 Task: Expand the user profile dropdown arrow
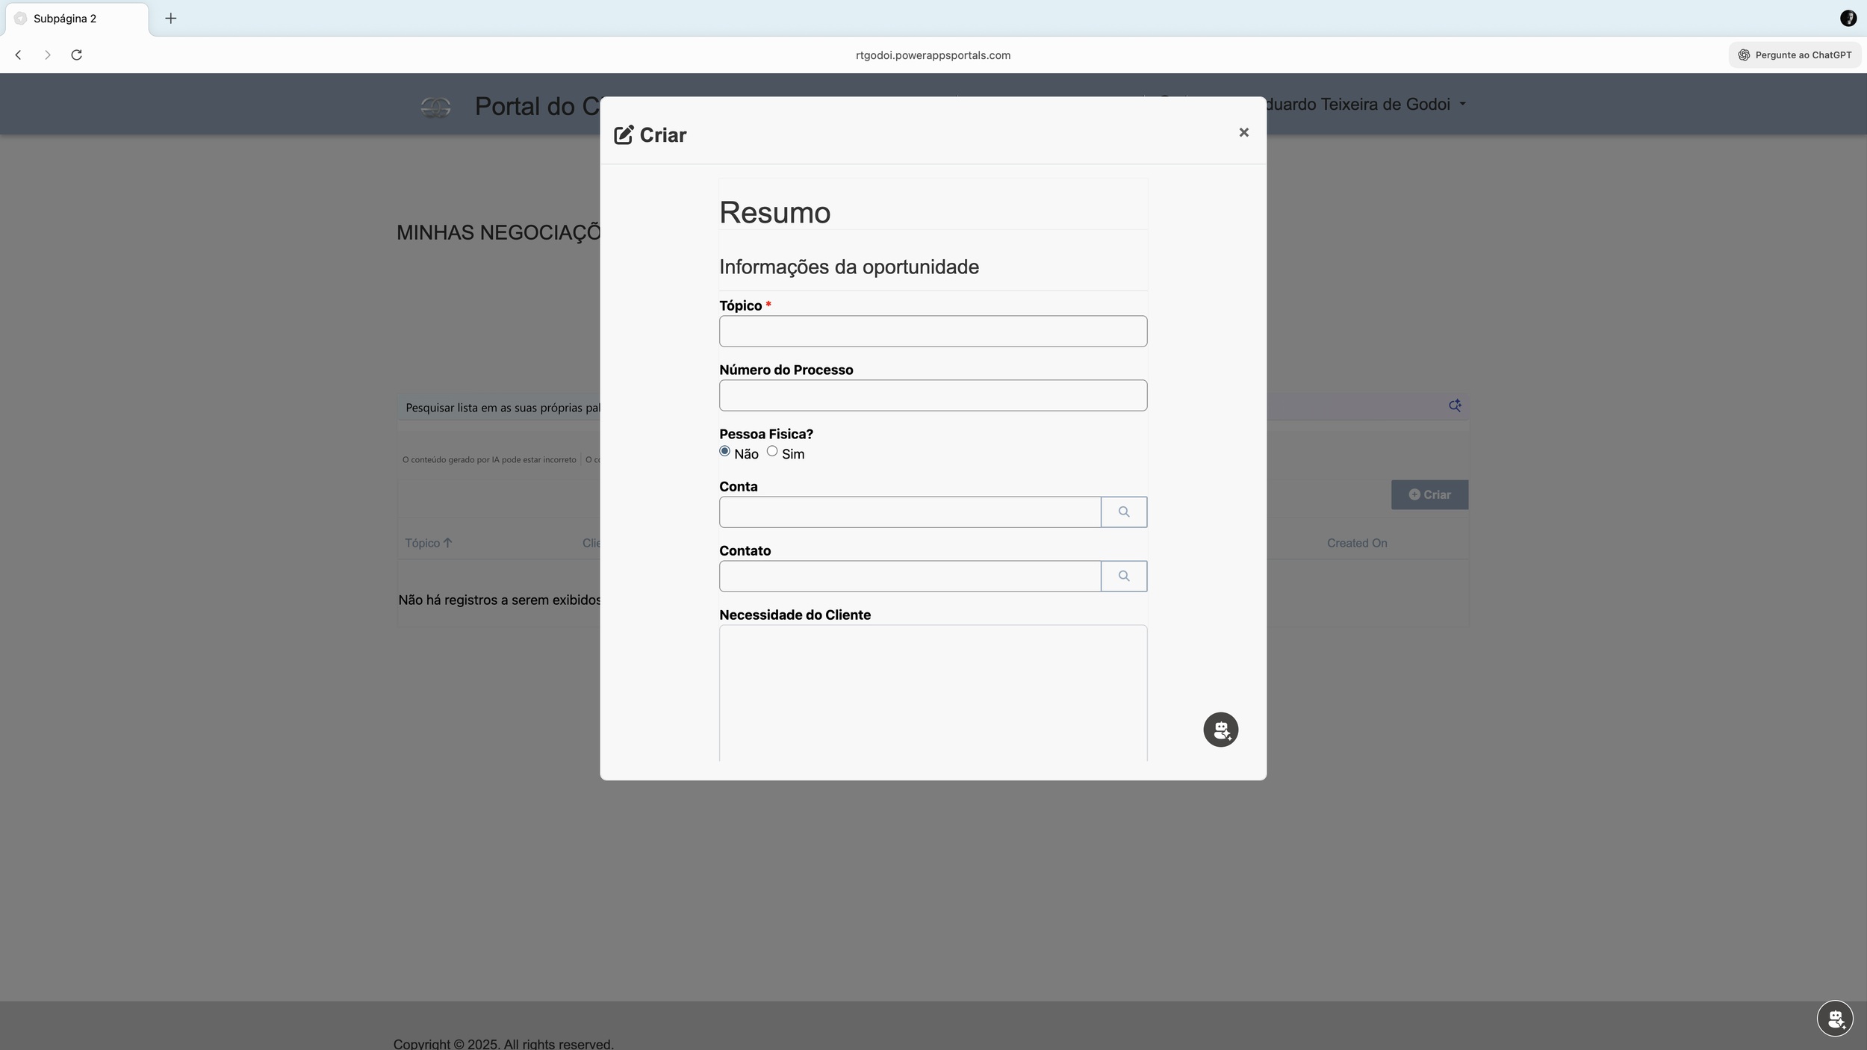tap(1462, 104)
